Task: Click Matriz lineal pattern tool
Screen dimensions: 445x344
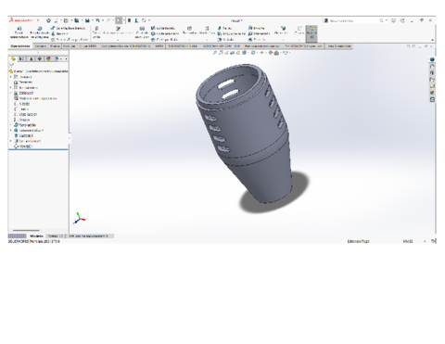Action: tap(207, 31)
